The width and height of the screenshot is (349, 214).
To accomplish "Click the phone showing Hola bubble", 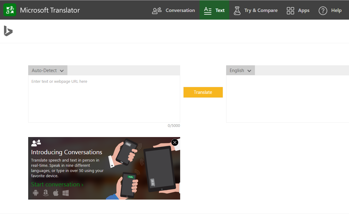I will (127, 152).
